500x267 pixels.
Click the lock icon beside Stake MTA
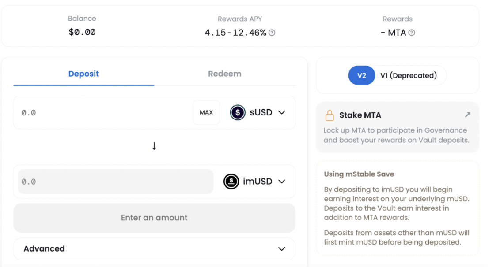click(329, 115)
